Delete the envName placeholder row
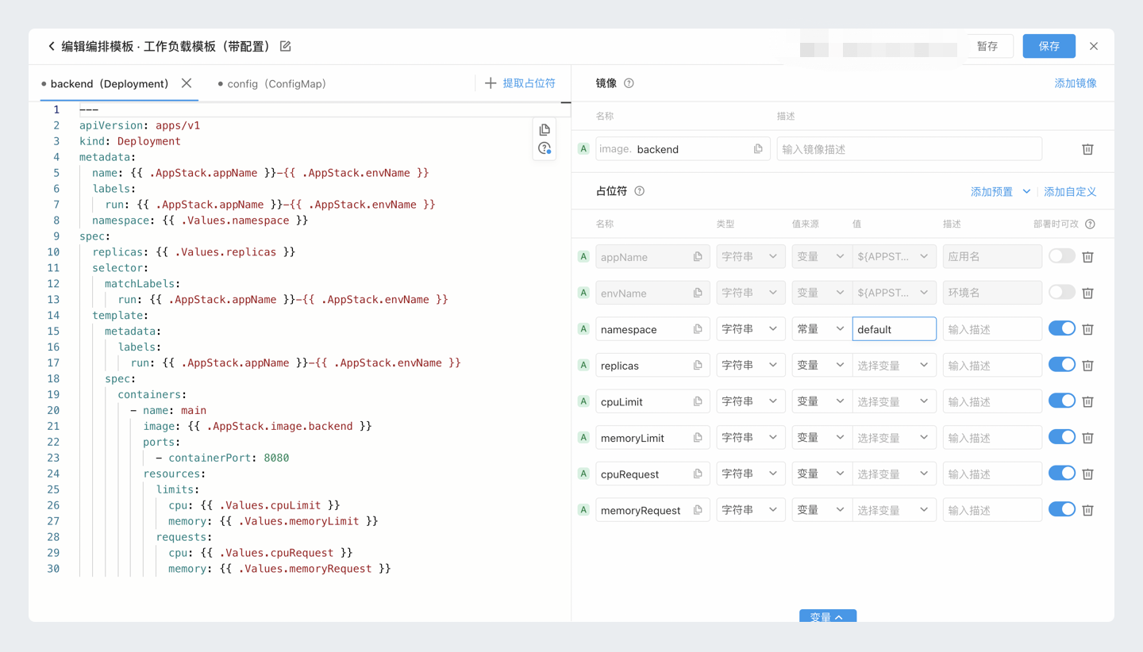This screenshot has width=1143, height=652. [1087, 293]
